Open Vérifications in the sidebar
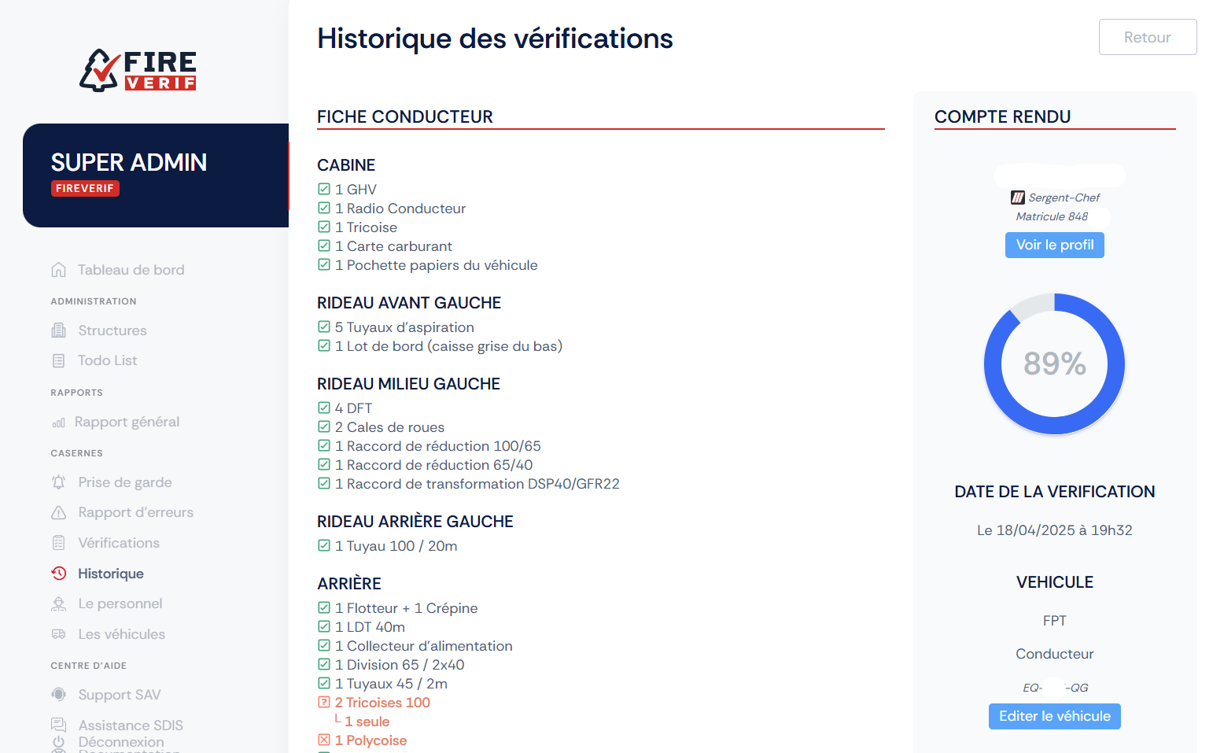Viewport: 1224px width, 753px height. click(119, 543)
